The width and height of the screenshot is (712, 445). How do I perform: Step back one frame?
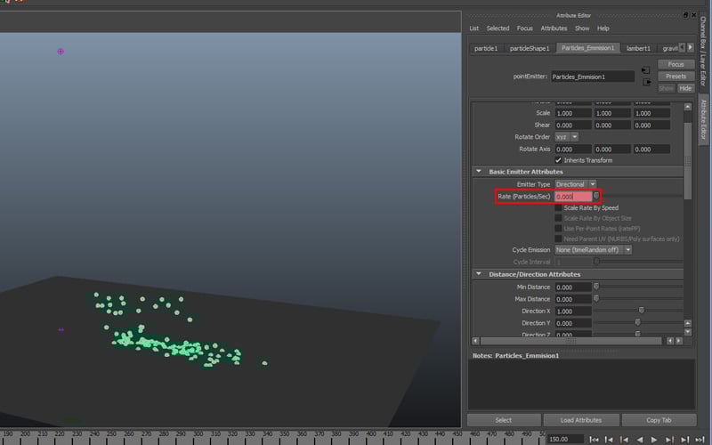click(609, 439)
